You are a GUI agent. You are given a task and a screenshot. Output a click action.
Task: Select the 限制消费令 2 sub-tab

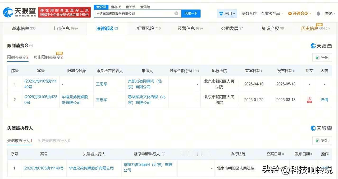click(x=18, y=57)
